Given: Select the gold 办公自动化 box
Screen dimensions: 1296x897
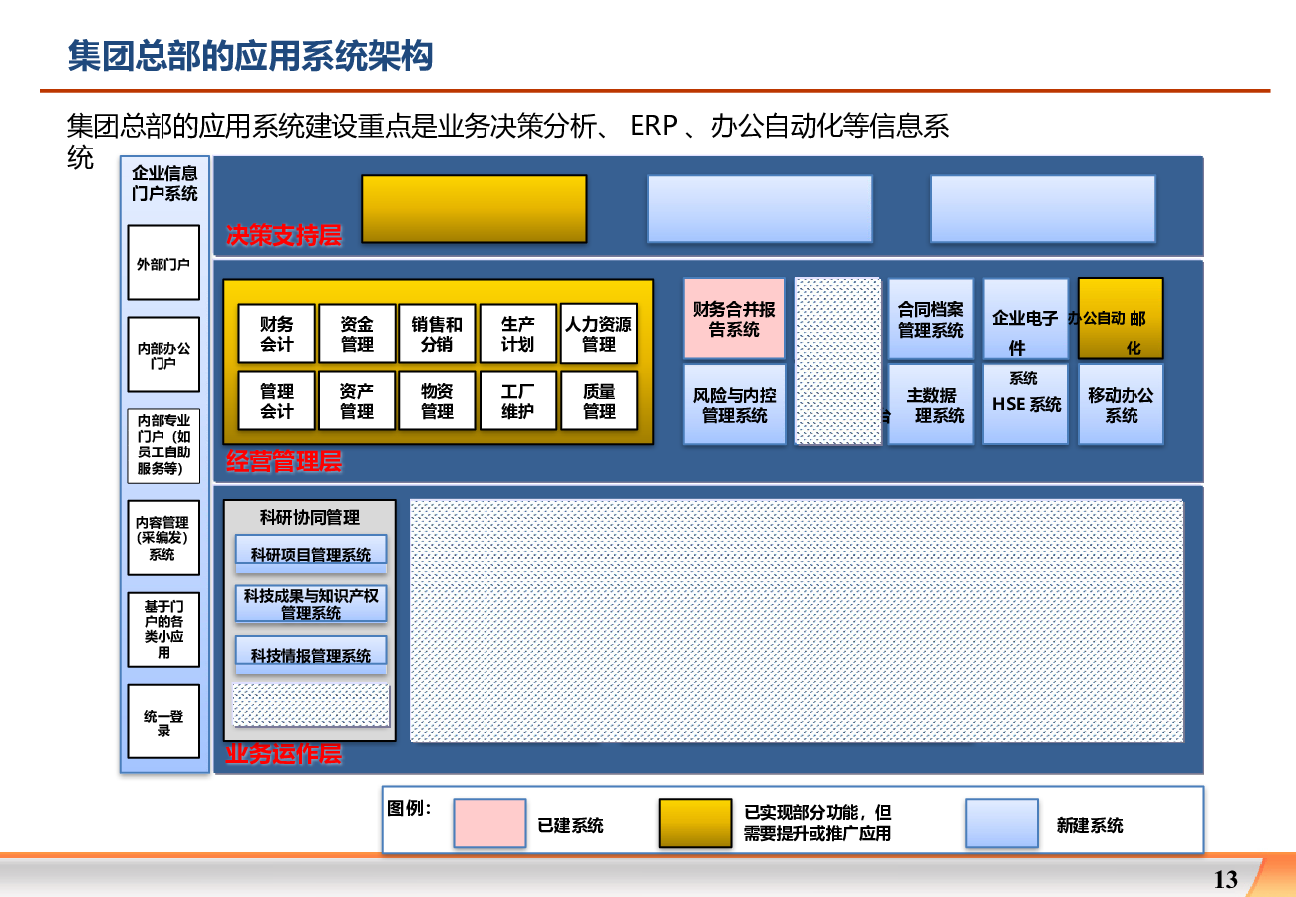Looking at the screenshot, I should pos(1121,319).
